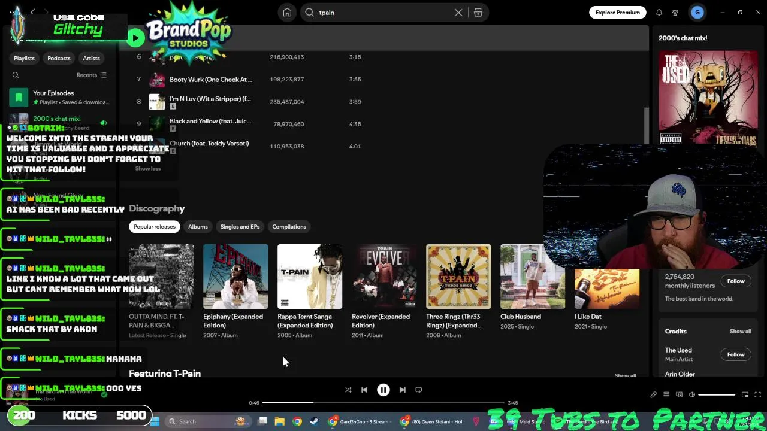Screen dimensions: 767x431
Task: Skip to previous track
Action: tap(364, 390)
